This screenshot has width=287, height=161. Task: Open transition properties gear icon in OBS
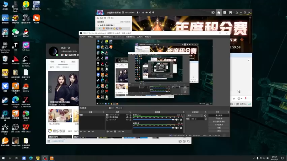point(205,116)
